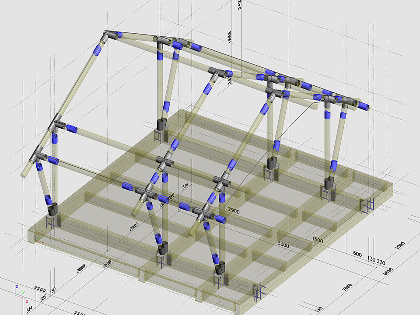Click the dark socket at the back-left post base
This screenshot has height=315, width=420.
[x=163, y=124]
